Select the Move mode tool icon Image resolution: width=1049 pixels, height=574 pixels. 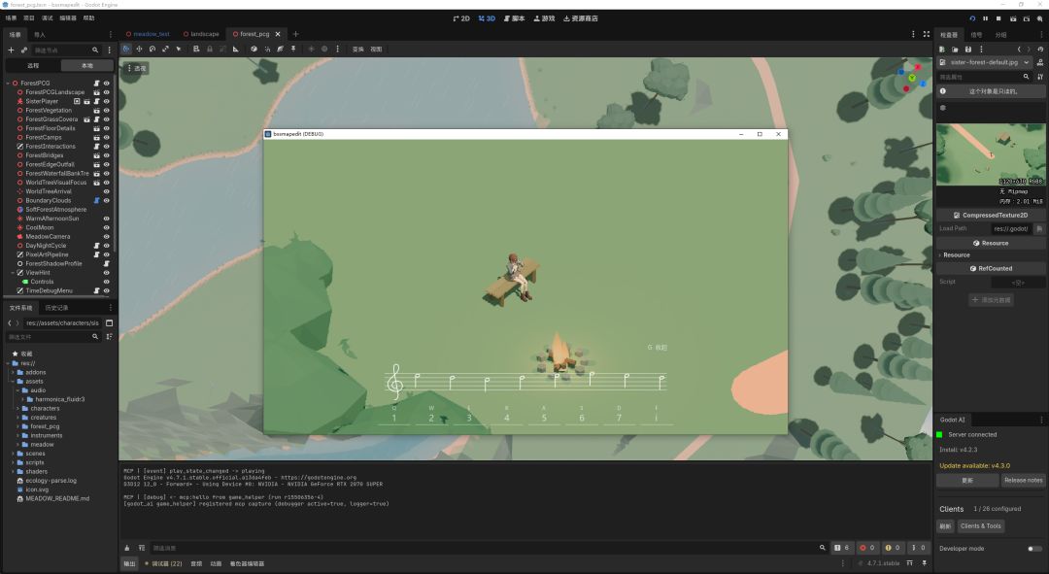tap(139, 49)
